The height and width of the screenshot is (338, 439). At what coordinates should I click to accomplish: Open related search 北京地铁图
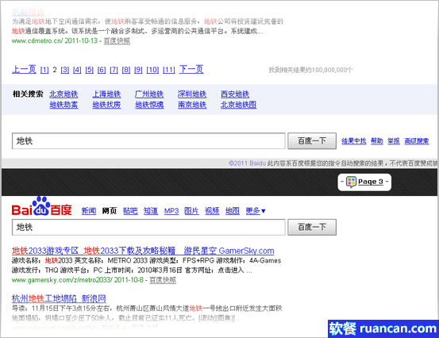click(238, 105)
